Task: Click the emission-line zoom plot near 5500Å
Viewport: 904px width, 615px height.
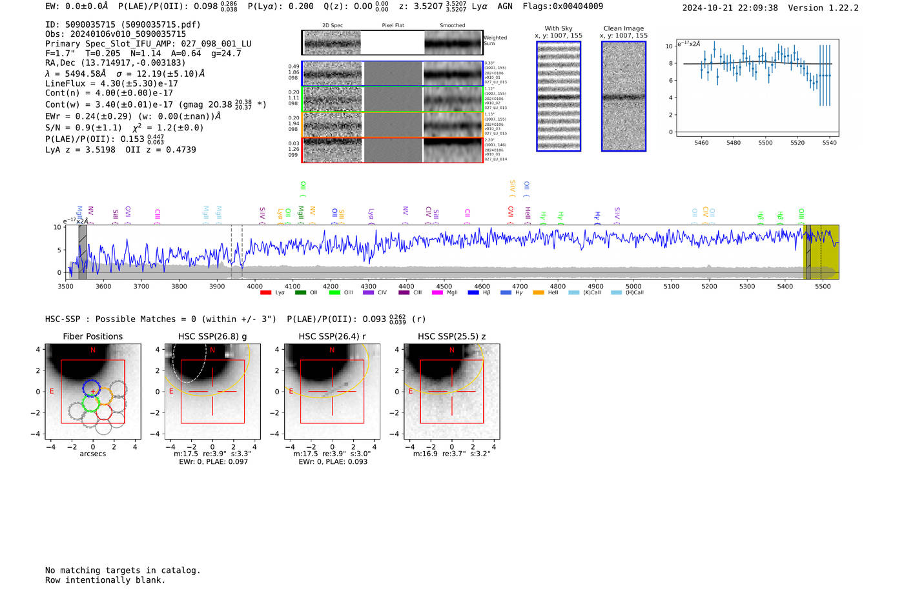Action: [x=757, y=88]
